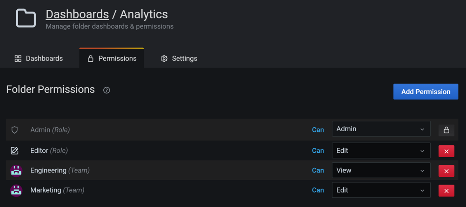This screenshot has height=207, width=466.
Task: Click the edit pencil icon on Editor row
Action: point(15,151)
